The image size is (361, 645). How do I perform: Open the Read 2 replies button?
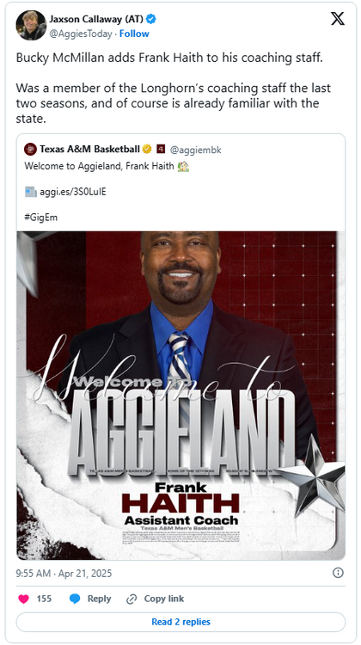pos(180,622)
